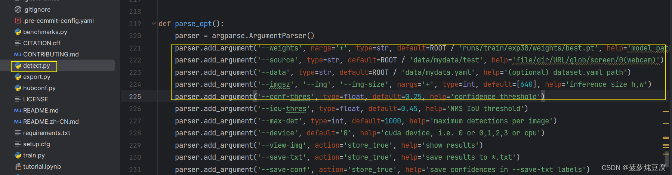
Task: Click the 640 default value on line 224
Action: pos(526,85)
